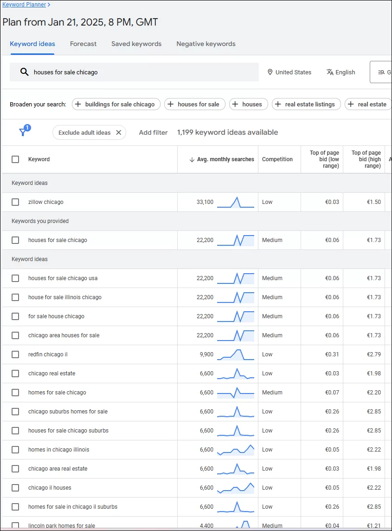Check the houses for sale chicago provided keyword
The width and height of the screenshot is (392, 531).
click(15, 240)
